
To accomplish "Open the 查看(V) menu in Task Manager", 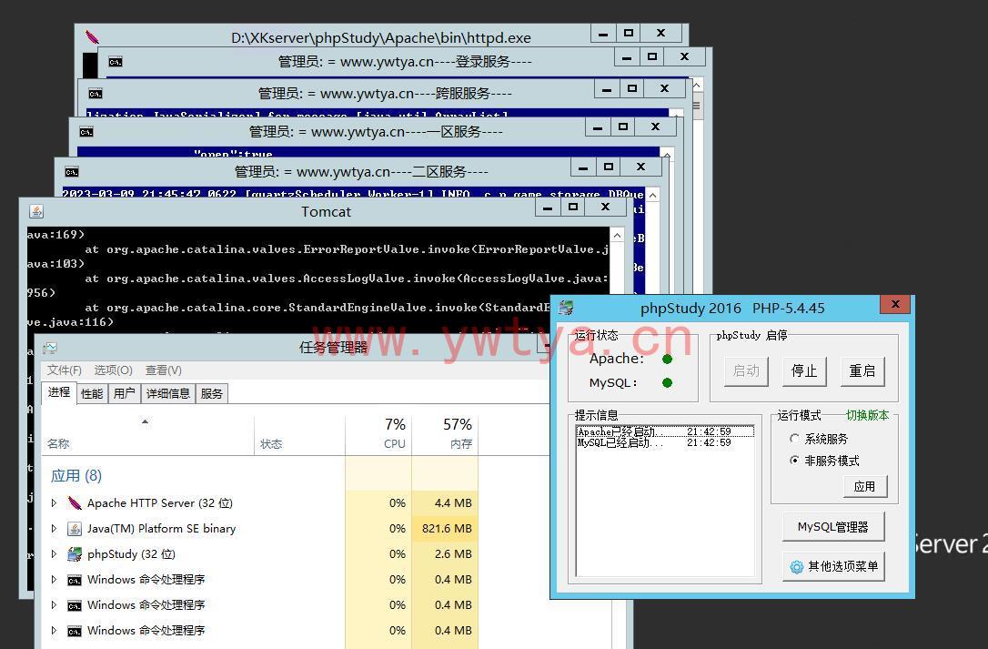I will (164, 370).
